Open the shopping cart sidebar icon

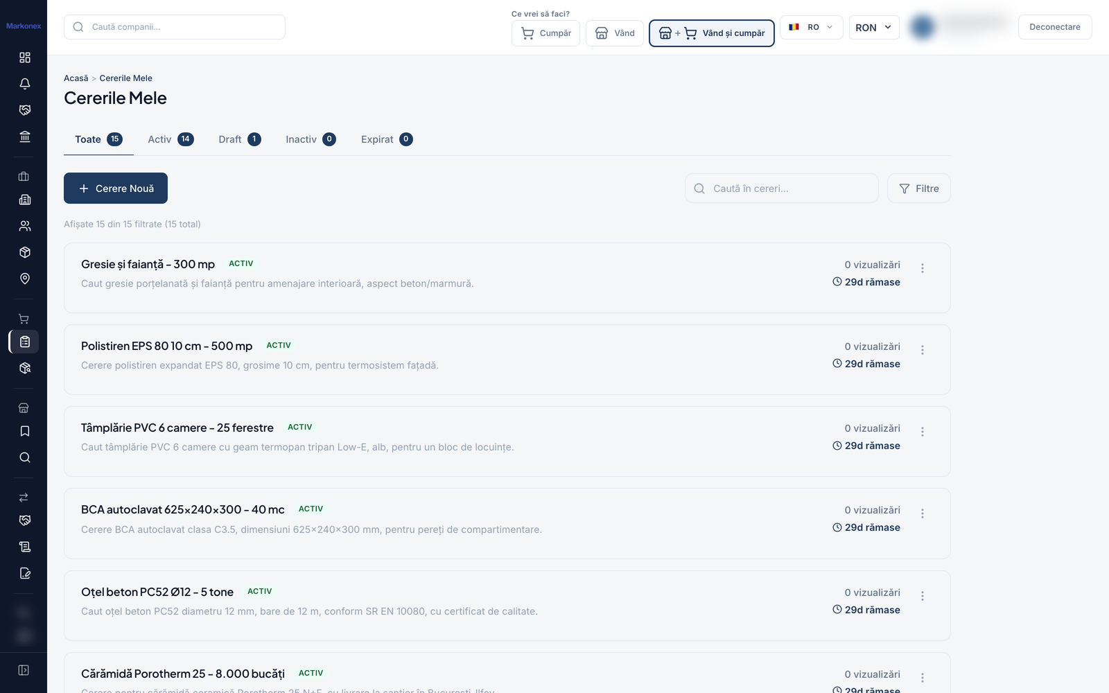pyautogui.click(x=24, y=319)
